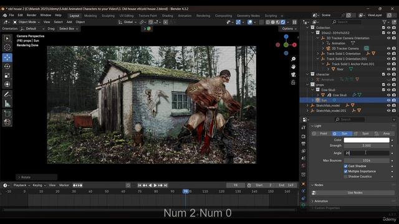399x224 pixels.
Task: Switch to the Compositing workspace tab
Action: point(223,16)
